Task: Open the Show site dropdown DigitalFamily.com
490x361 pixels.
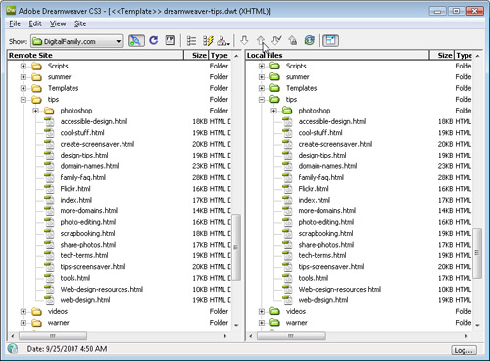Action: pyautogui.click(x=77, y=41)
